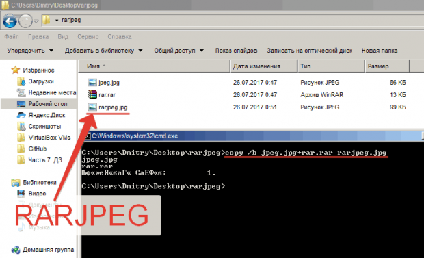The width and height of the screenshot is (424, 258).
Task: Click the blue Back navigation arrow
Action: 10,21
